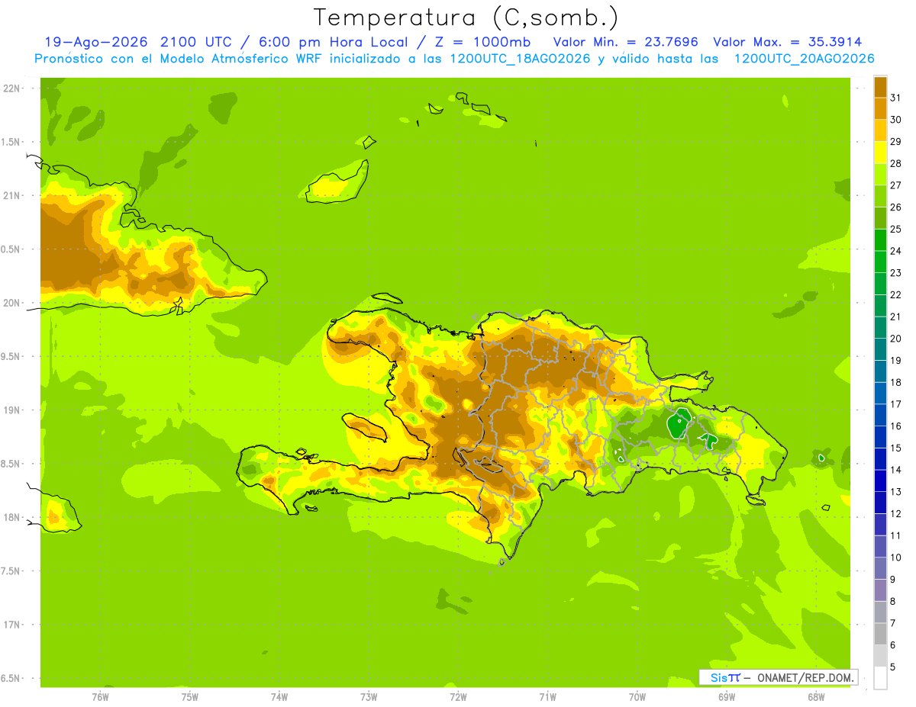916x707 pixels.
Task: Click the "71W" longitude axis label
Action: pos(547,697)
